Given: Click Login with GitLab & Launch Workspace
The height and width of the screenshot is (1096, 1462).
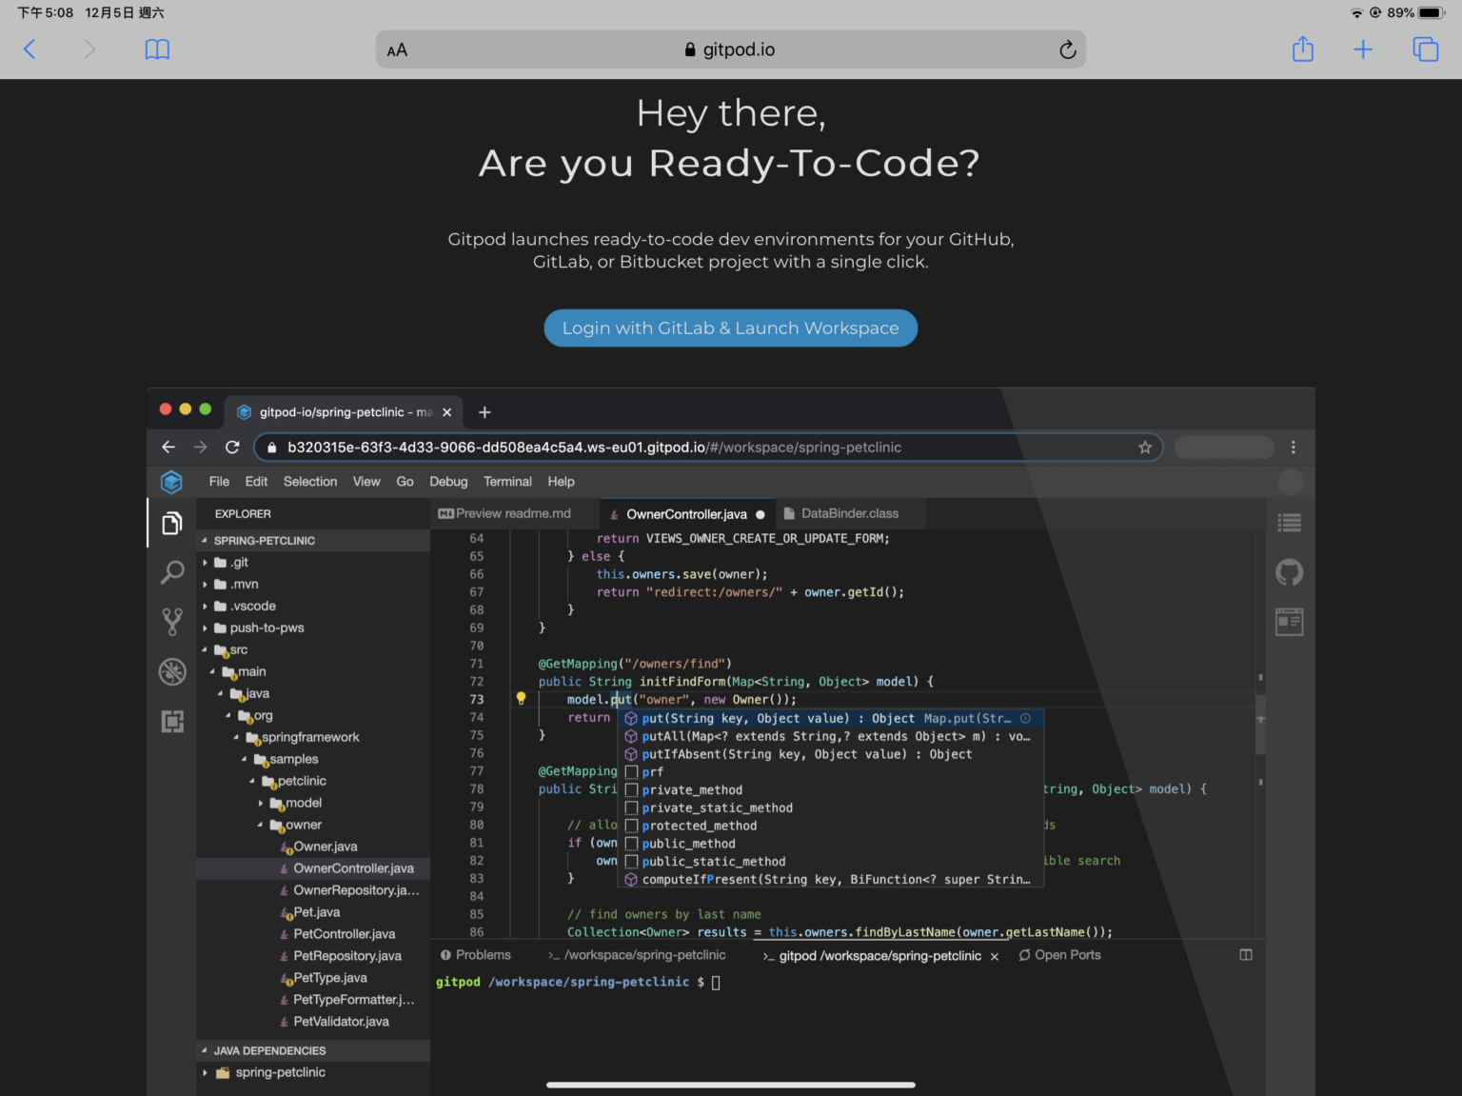Looking at the screenshot, I should coord(730,328).
